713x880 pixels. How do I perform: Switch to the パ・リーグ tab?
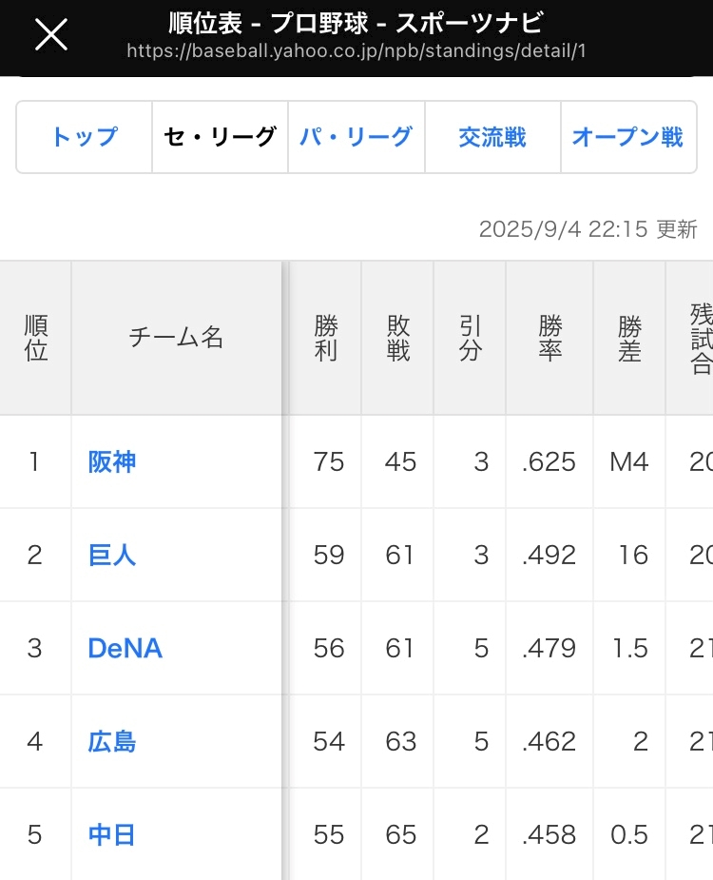(356, 137)
